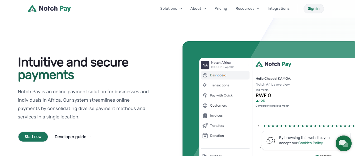Select Transfers label in the sidebar
Image resolution: width=355 pixels, height=156 pixels.
[217, 126]
